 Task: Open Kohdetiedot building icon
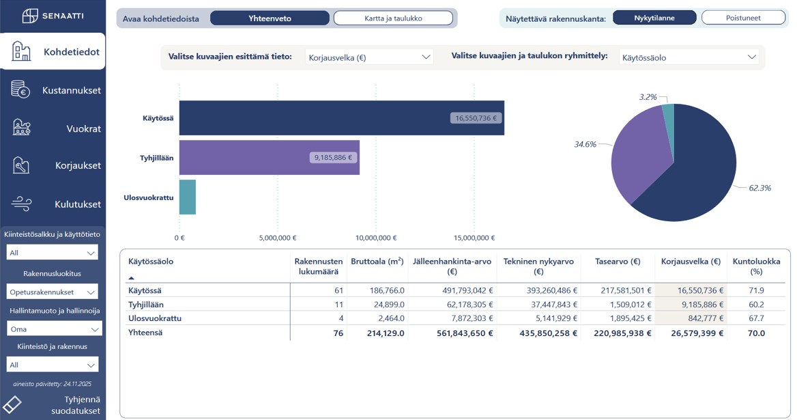pos(21,51)
